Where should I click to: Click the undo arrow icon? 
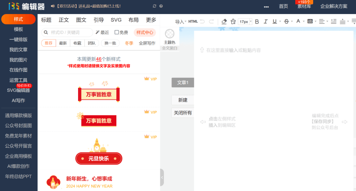pyautogui.click(x=202, y=21)
